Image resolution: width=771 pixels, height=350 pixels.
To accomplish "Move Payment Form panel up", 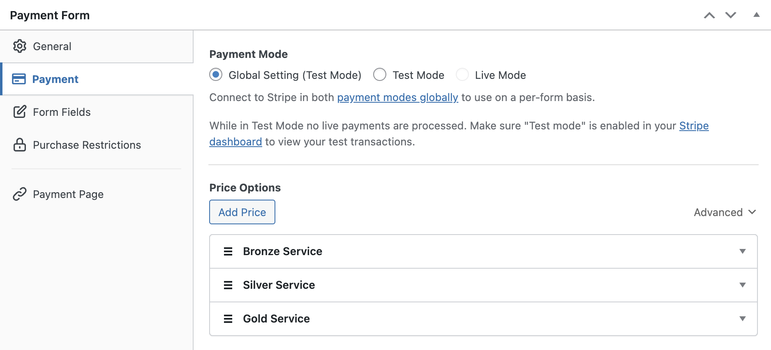I will click(709, 15).
